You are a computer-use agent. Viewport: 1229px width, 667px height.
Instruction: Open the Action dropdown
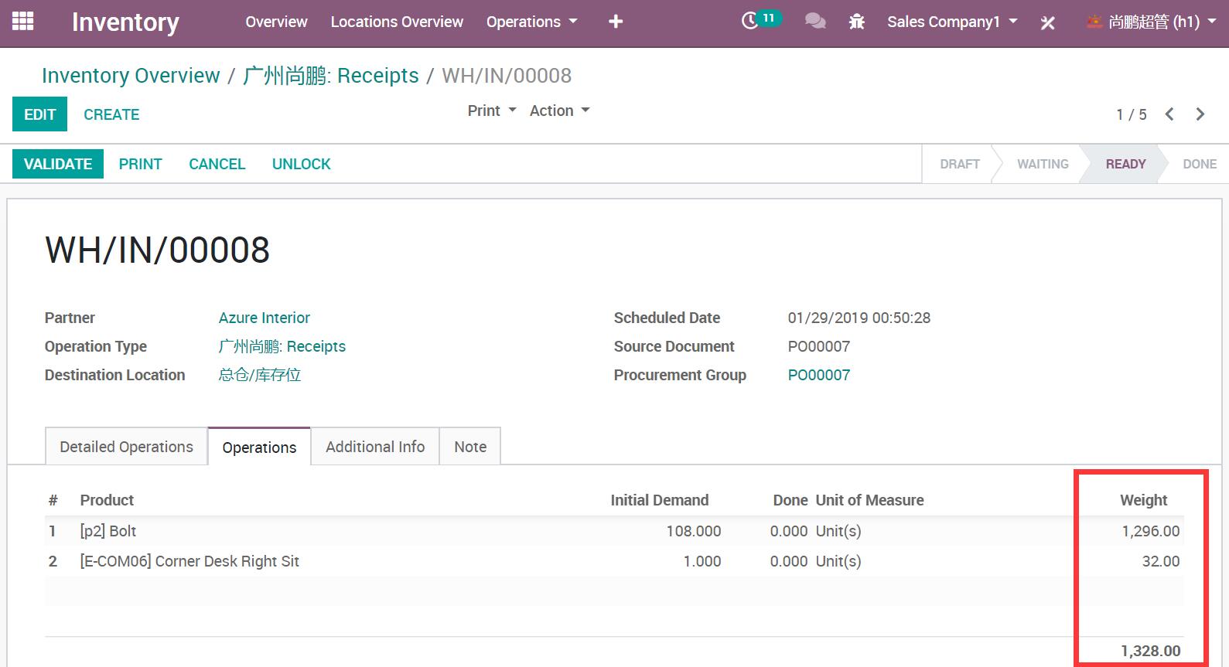pyautogui.click(x=559, y=111)
